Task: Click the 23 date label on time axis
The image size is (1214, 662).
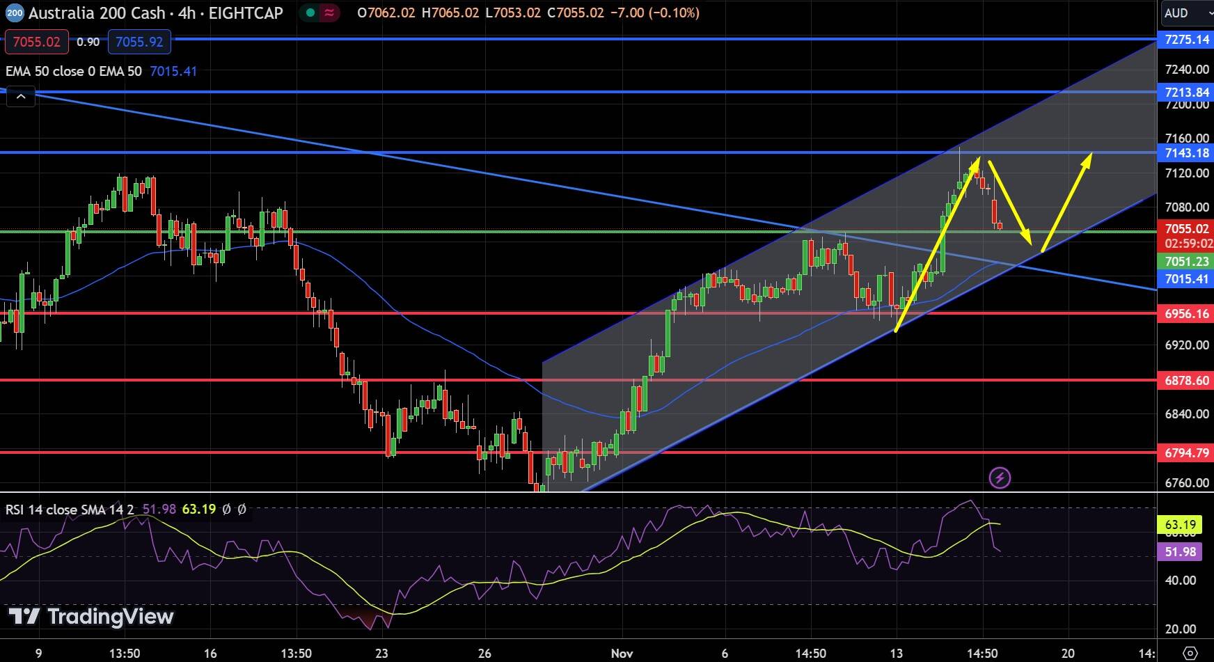Action: coord(381,654)
